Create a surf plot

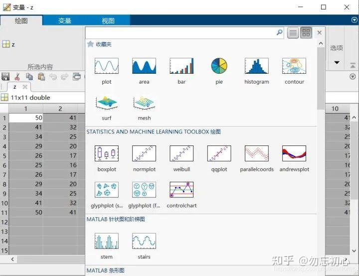pos(107,102)
